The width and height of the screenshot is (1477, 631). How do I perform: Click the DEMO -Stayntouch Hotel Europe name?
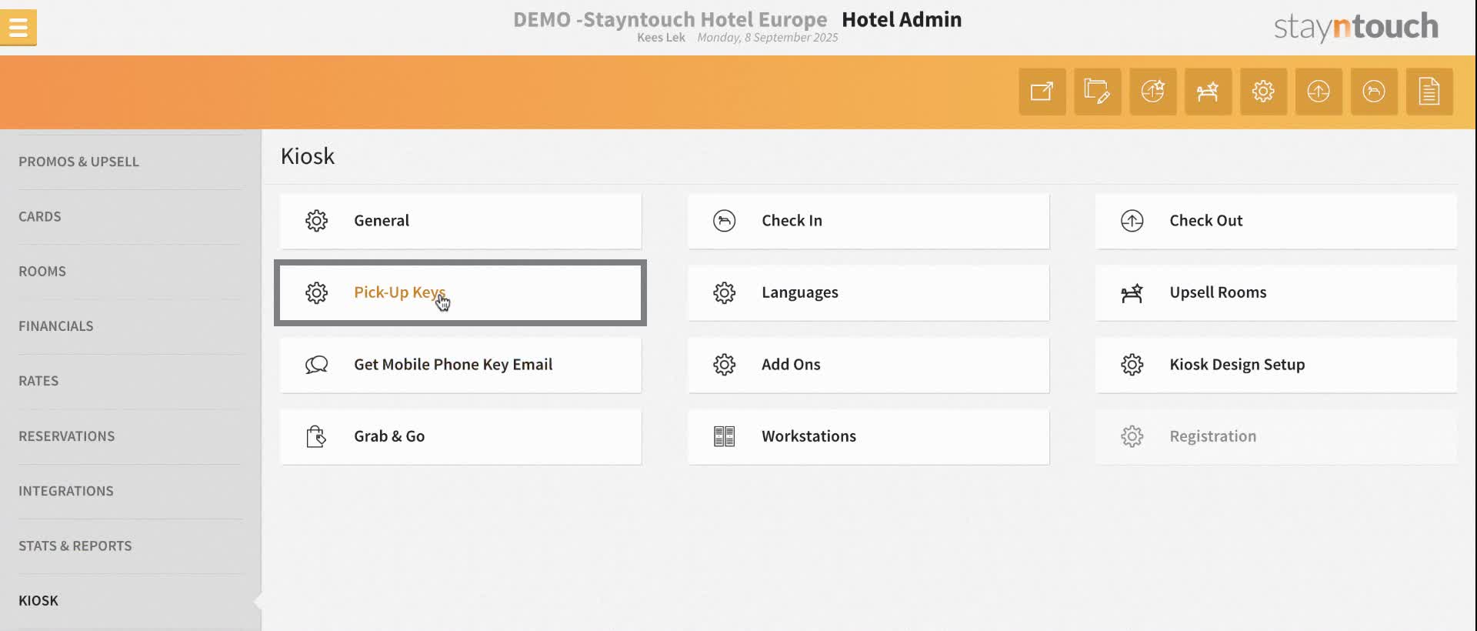click(670, 19)
